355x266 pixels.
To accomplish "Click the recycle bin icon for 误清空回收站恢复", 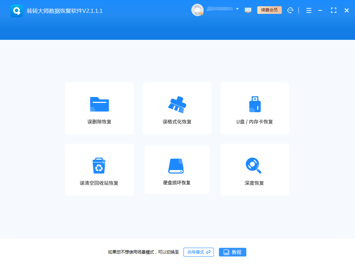I will click(x=99, y=166).
